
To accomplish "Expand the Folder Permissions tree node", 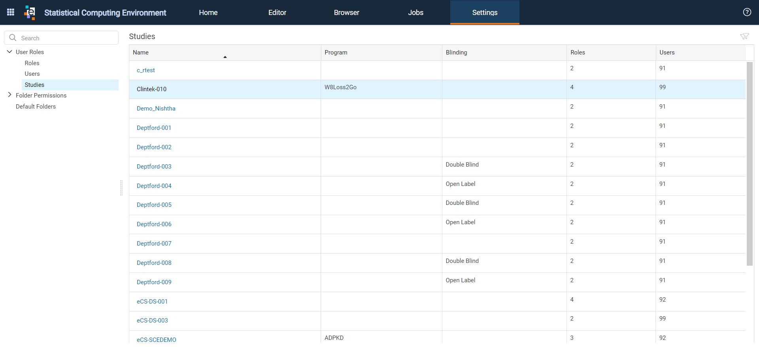I will 9,95.
